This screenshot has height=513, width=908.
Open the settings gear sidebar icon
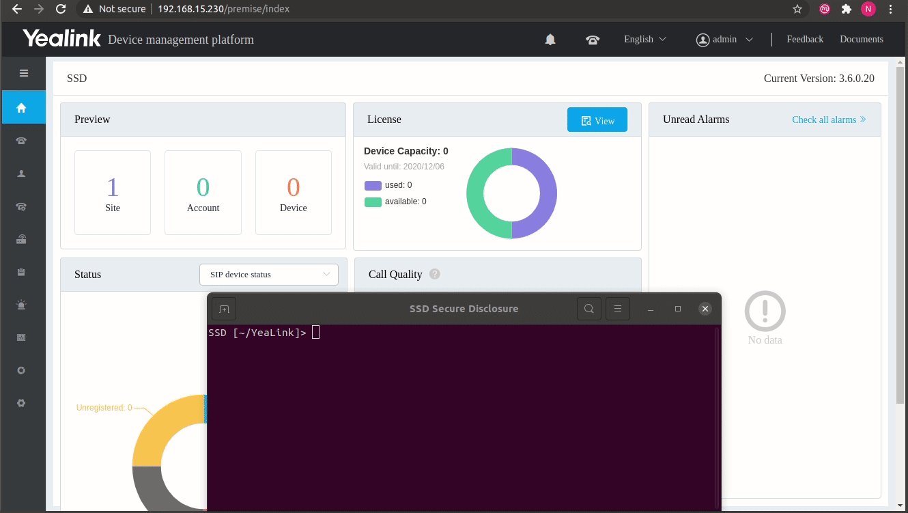tap(21, 403)
